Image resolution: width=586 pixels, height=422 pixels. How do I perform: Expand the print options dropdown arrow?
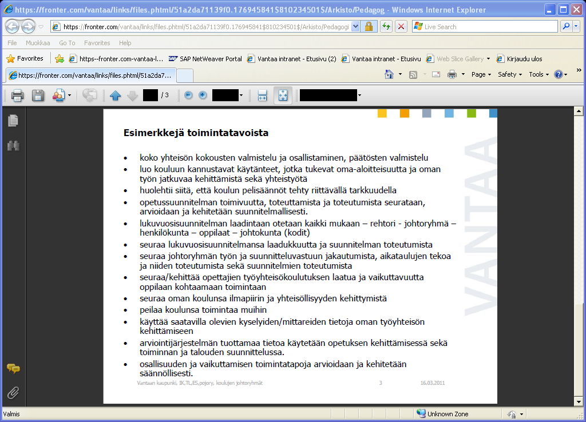click(463, 74)
